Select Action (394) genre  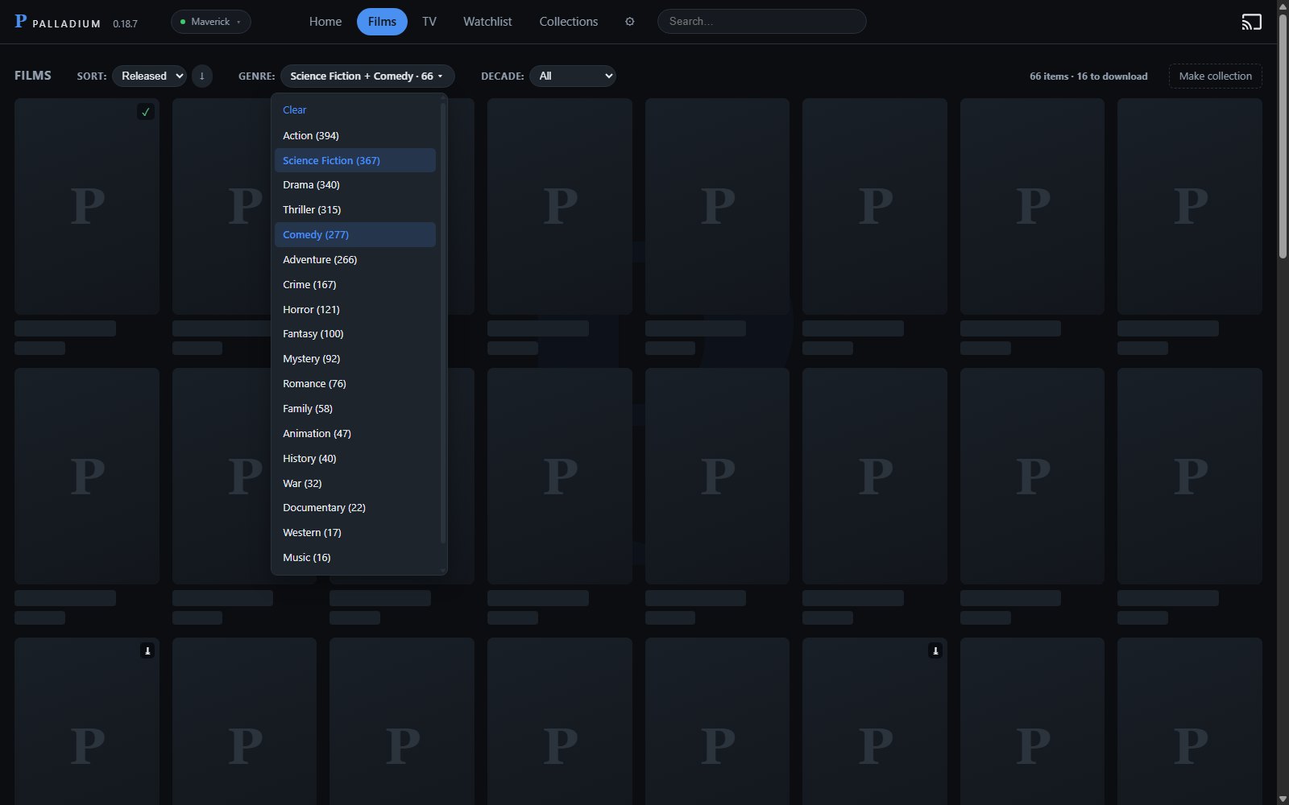(x=355, y=135)
